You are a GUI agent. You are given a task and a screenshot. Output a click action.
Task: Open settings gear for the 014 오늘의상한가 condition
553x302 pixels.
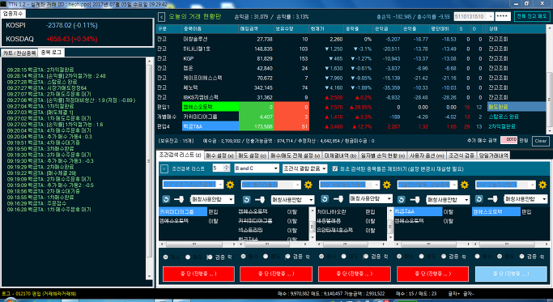click(x=542, y=185)
